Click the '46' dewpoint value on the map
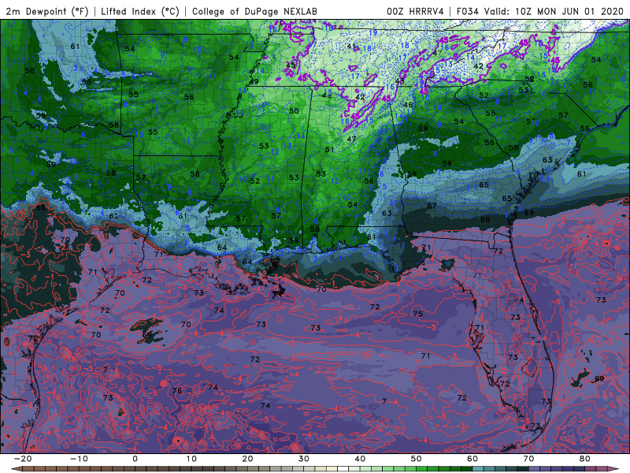Image resolution: width=630 pixels, height=473 pixels. (408, 105)
